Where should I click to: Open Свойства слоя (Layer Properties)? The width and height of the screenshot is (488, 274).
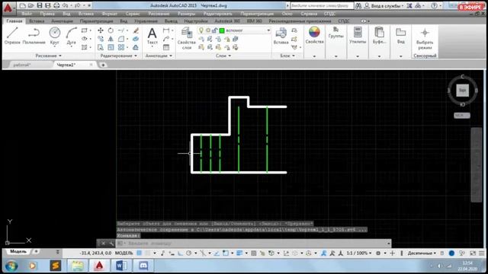pos(186,38)
